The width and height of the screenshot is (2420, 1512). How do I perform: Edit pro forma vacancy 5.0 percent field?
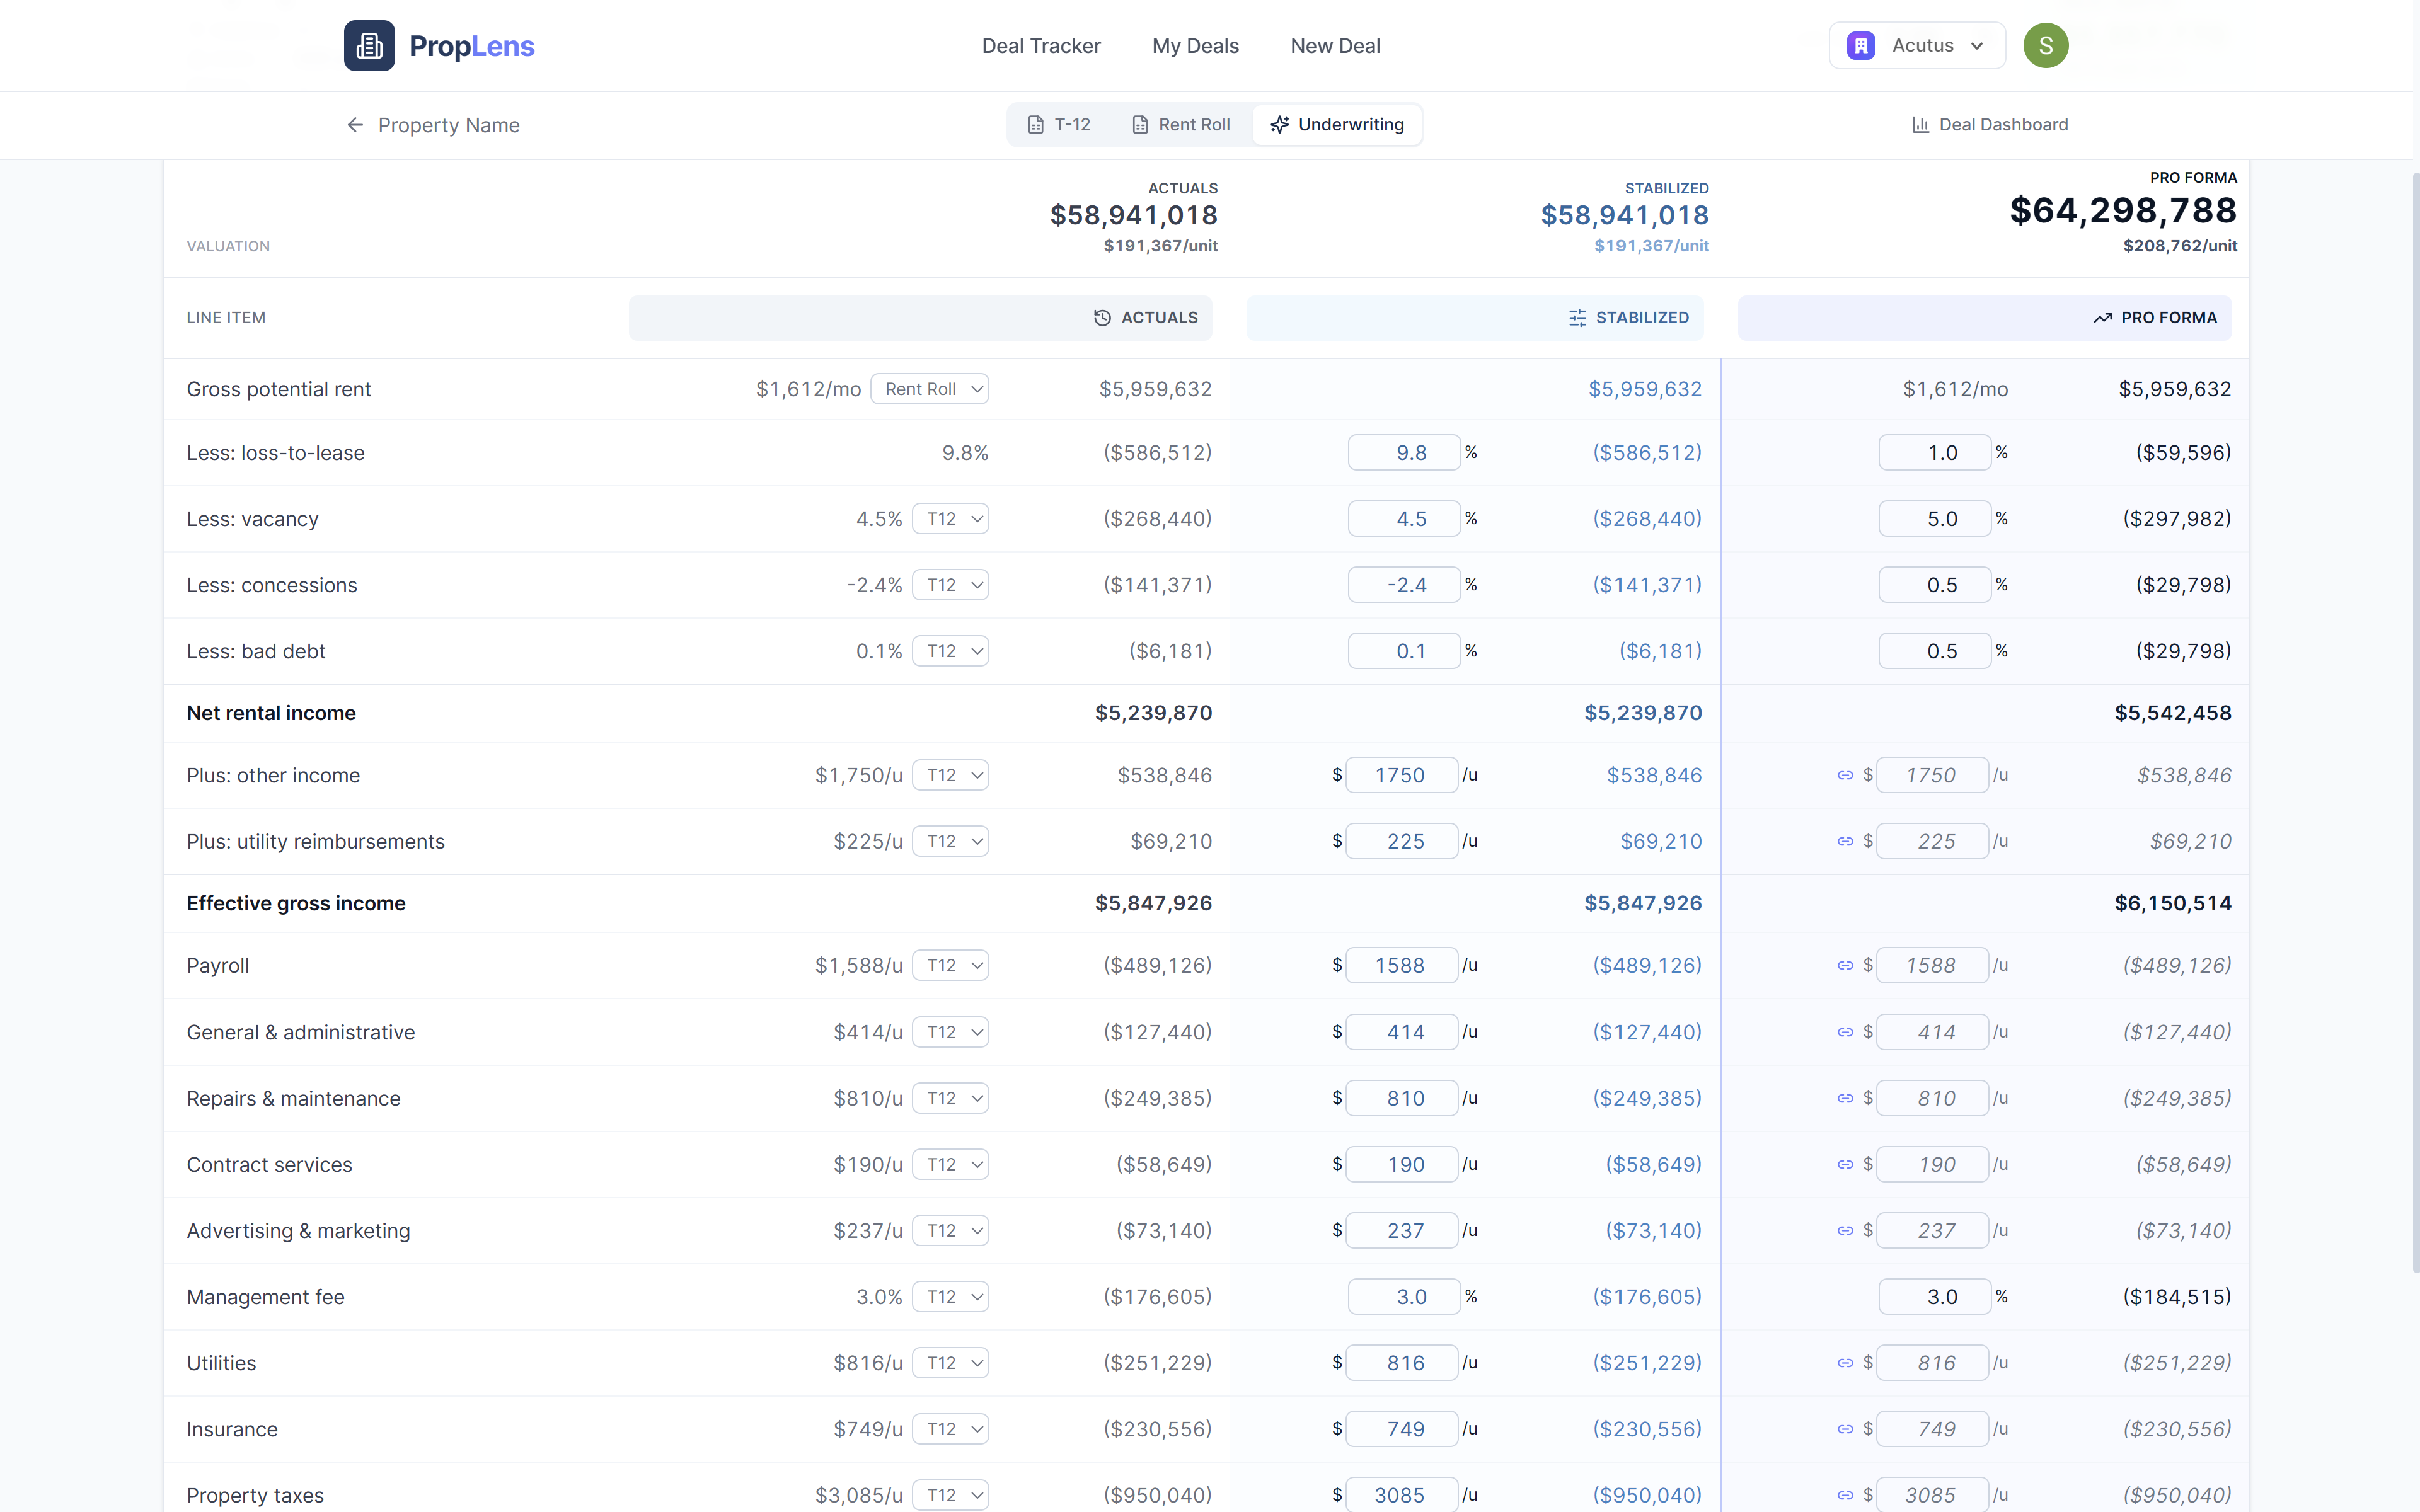tap(1935, 519)
